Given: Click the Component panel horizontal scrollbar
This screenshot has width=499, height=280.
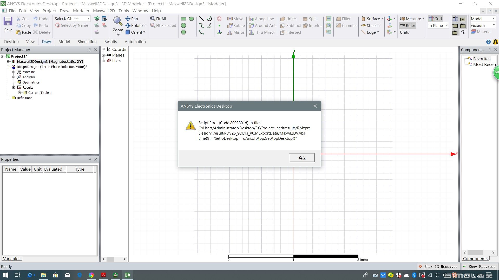Looking at the screenshot, I should point(479,253).
